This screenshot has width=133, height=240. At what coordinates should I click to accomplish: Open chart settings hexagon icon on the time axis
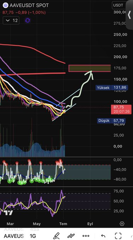122,224
